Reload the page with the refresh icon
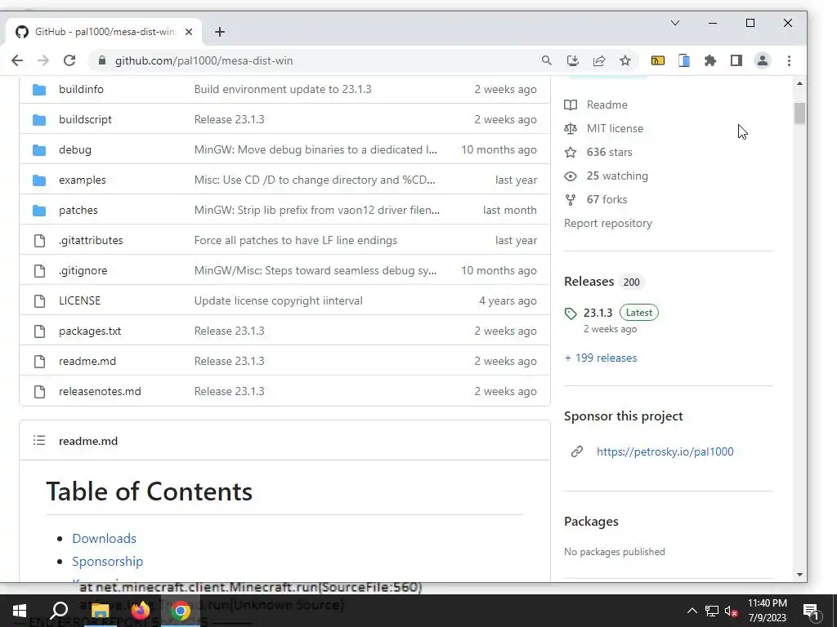Screen dimensions: 837x627 point(69,60)
